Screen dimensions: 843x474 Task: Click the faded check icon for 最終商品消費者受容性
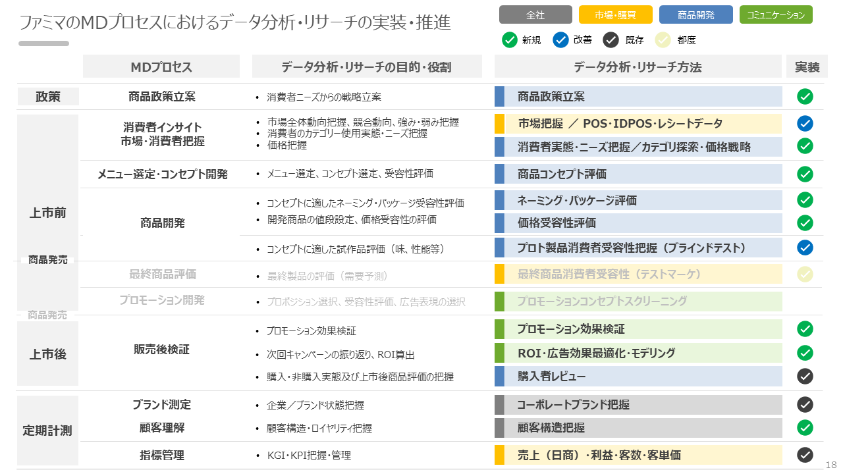click(805, 274)
